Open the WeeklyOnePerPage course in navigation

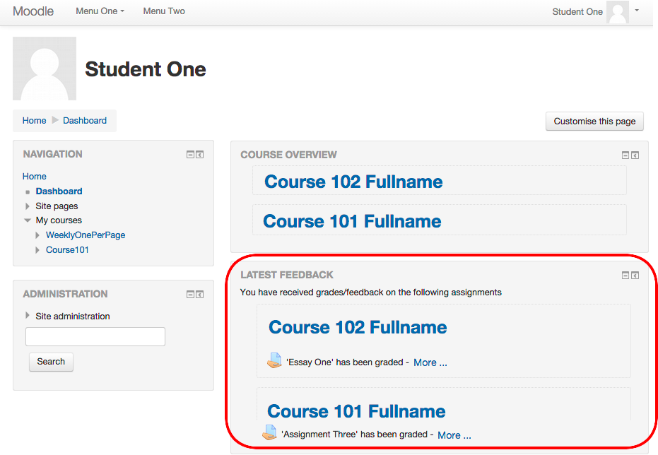[x=86, y=235]
